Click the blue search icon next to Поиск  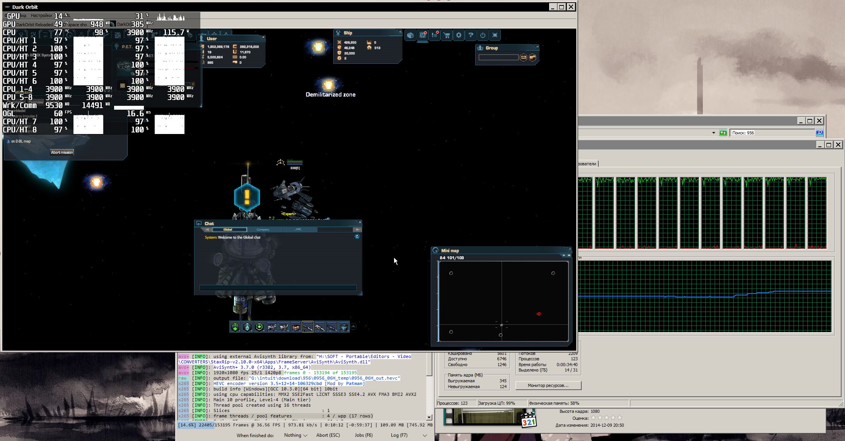819,133
